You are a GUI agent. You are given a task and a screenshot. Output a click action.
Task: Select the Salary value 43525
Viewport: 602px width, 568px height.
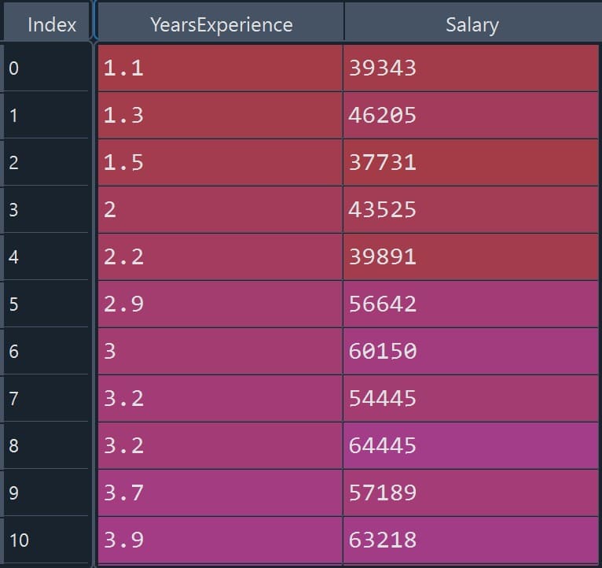(x=470, y=210)
